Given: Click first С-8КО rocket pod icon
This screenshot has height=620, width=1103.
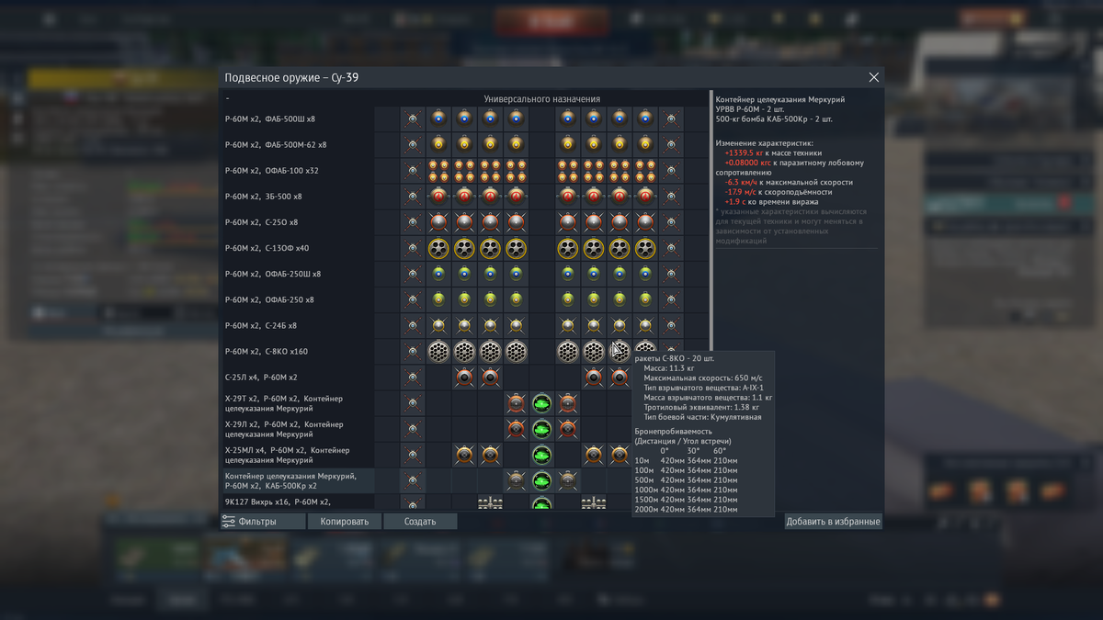Looking at the screenshot, I should pyautogui.click(x=439, y=351).
